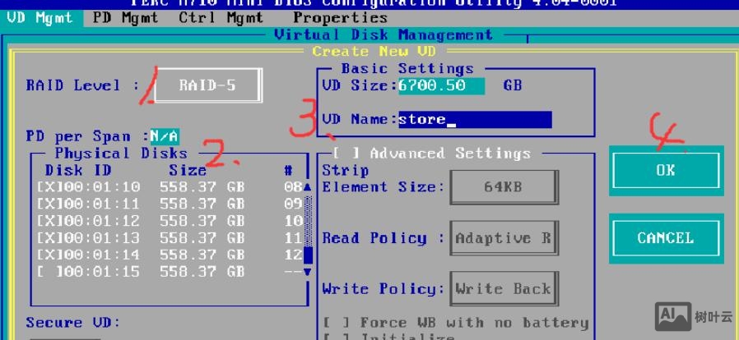Image resolution: width=739 pixels, height=340 pixels.
Task: Switch to the Ctrl Mgmt tab
Action: [221, 18]
